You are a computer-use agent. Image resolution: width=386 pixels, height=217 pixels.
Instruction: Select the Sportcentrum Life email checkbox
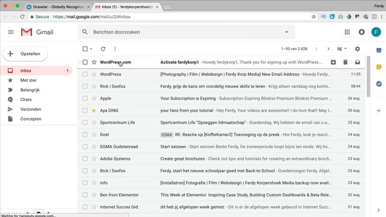coord(85,122)
